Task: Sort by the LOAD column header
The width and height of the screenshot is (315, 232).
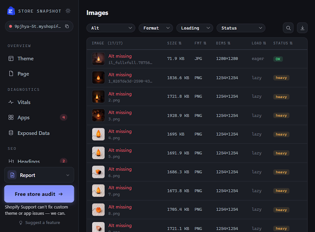Action: 259,43
